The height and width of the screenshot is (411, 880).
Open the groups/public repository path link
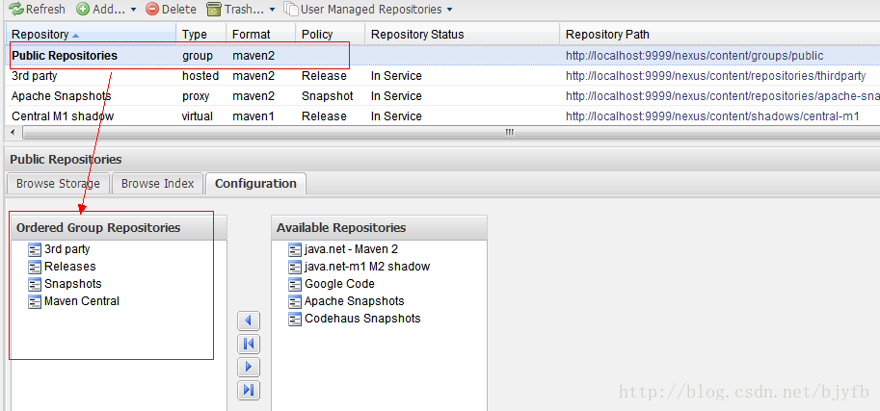(694, 56)
